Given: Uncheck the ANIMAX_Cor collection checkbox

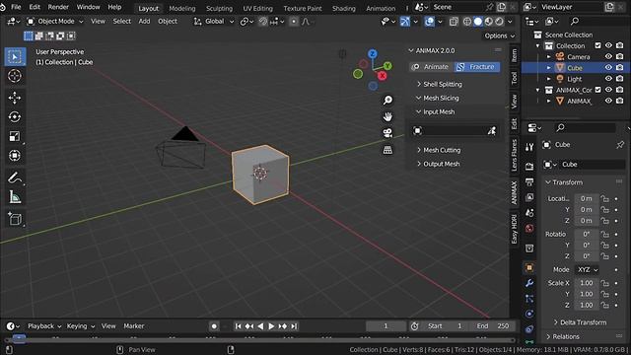Looking at the screenshot, I should [x=598, y=90].
